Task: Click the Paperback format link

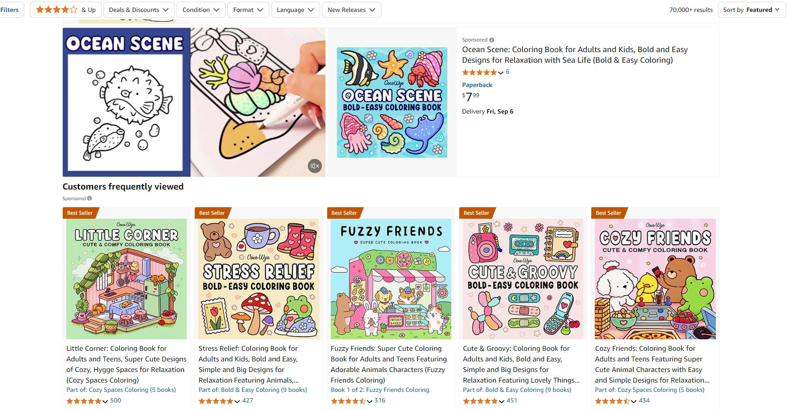Action: pos(477,85)
